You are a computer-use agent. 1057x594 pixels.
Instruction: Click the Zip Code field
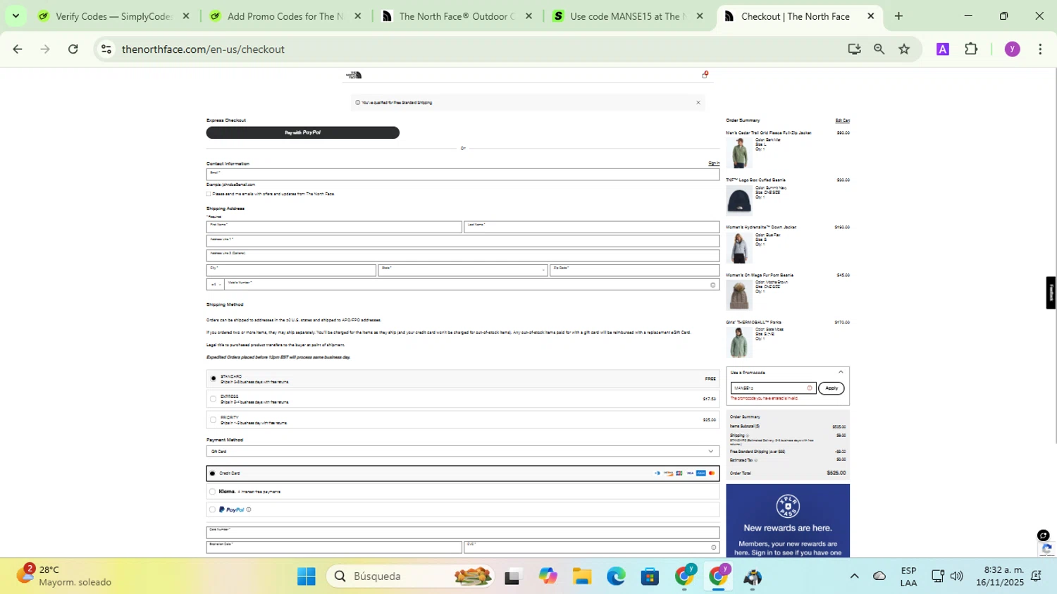click(635, 270)
